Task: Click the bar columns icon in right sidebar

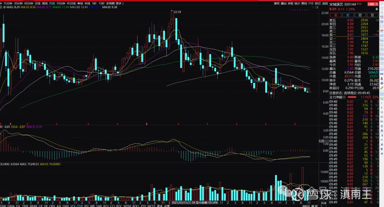Action: click(x=382, y=22)
